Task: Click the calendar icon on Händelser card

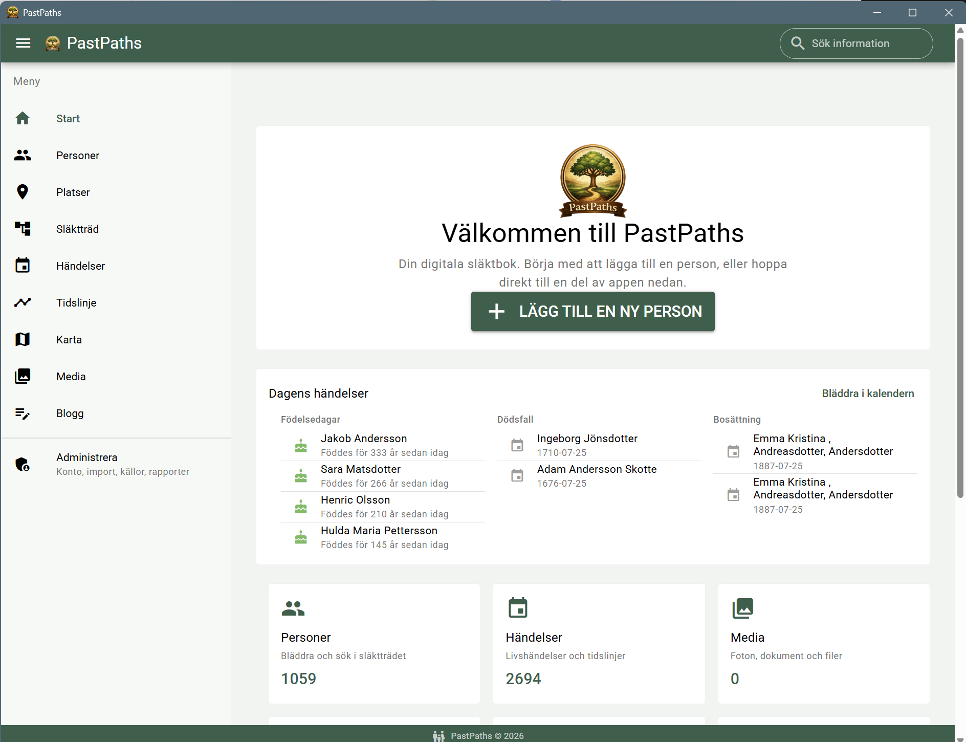Action: pyautogui.click(x=518, y=608)
